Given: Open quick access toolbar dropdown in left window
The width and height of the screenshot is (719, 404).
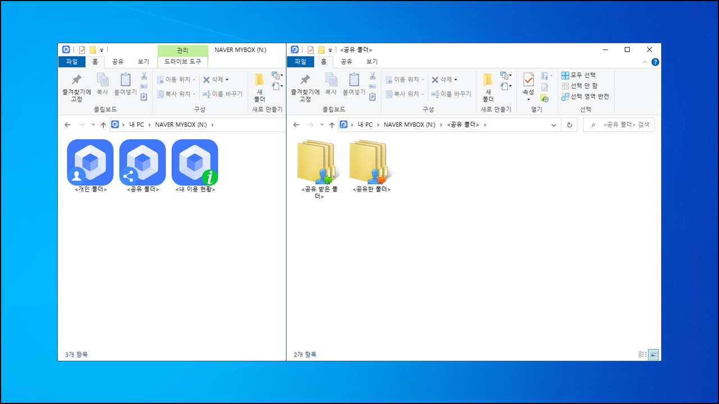Looking at the screenshot, I should [x=102, y=50].
